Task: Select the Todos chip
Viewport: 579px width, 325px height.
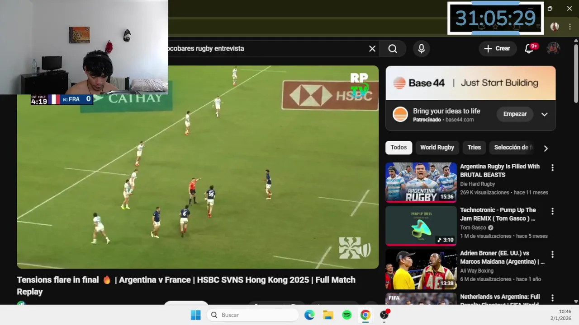Action: pos(399,148)
